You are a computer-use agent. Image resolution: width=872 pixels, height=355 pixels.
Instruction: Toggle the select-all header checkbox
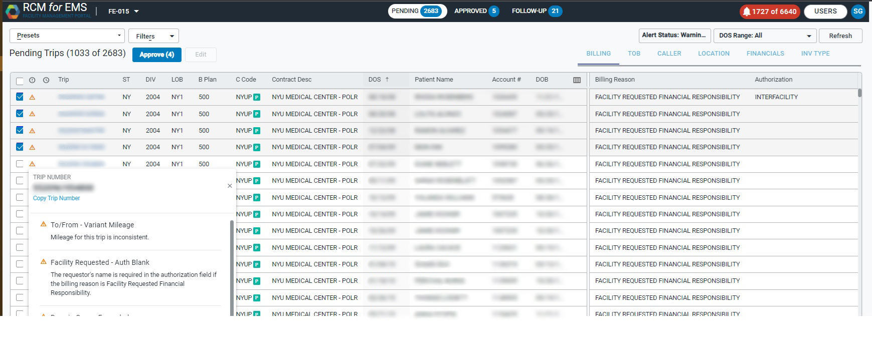20,81
